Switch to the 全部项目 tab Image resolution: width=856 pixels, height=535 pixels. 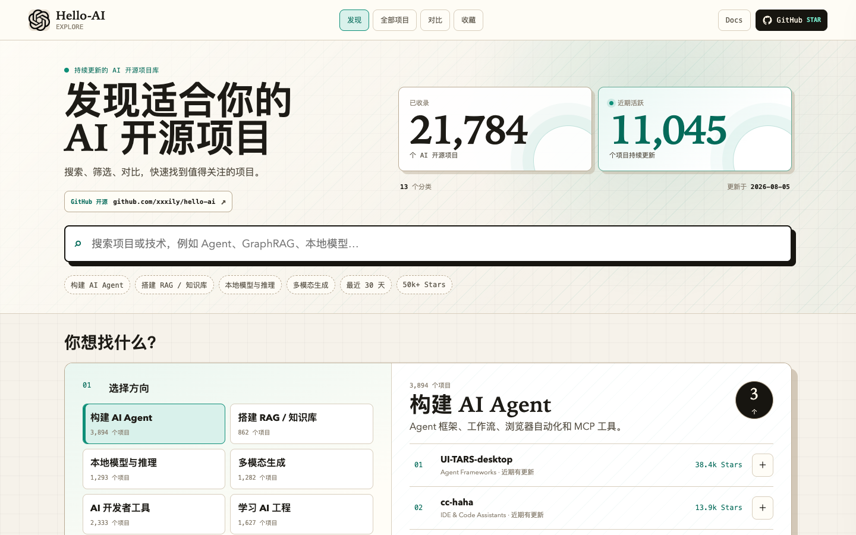point(395,20)
